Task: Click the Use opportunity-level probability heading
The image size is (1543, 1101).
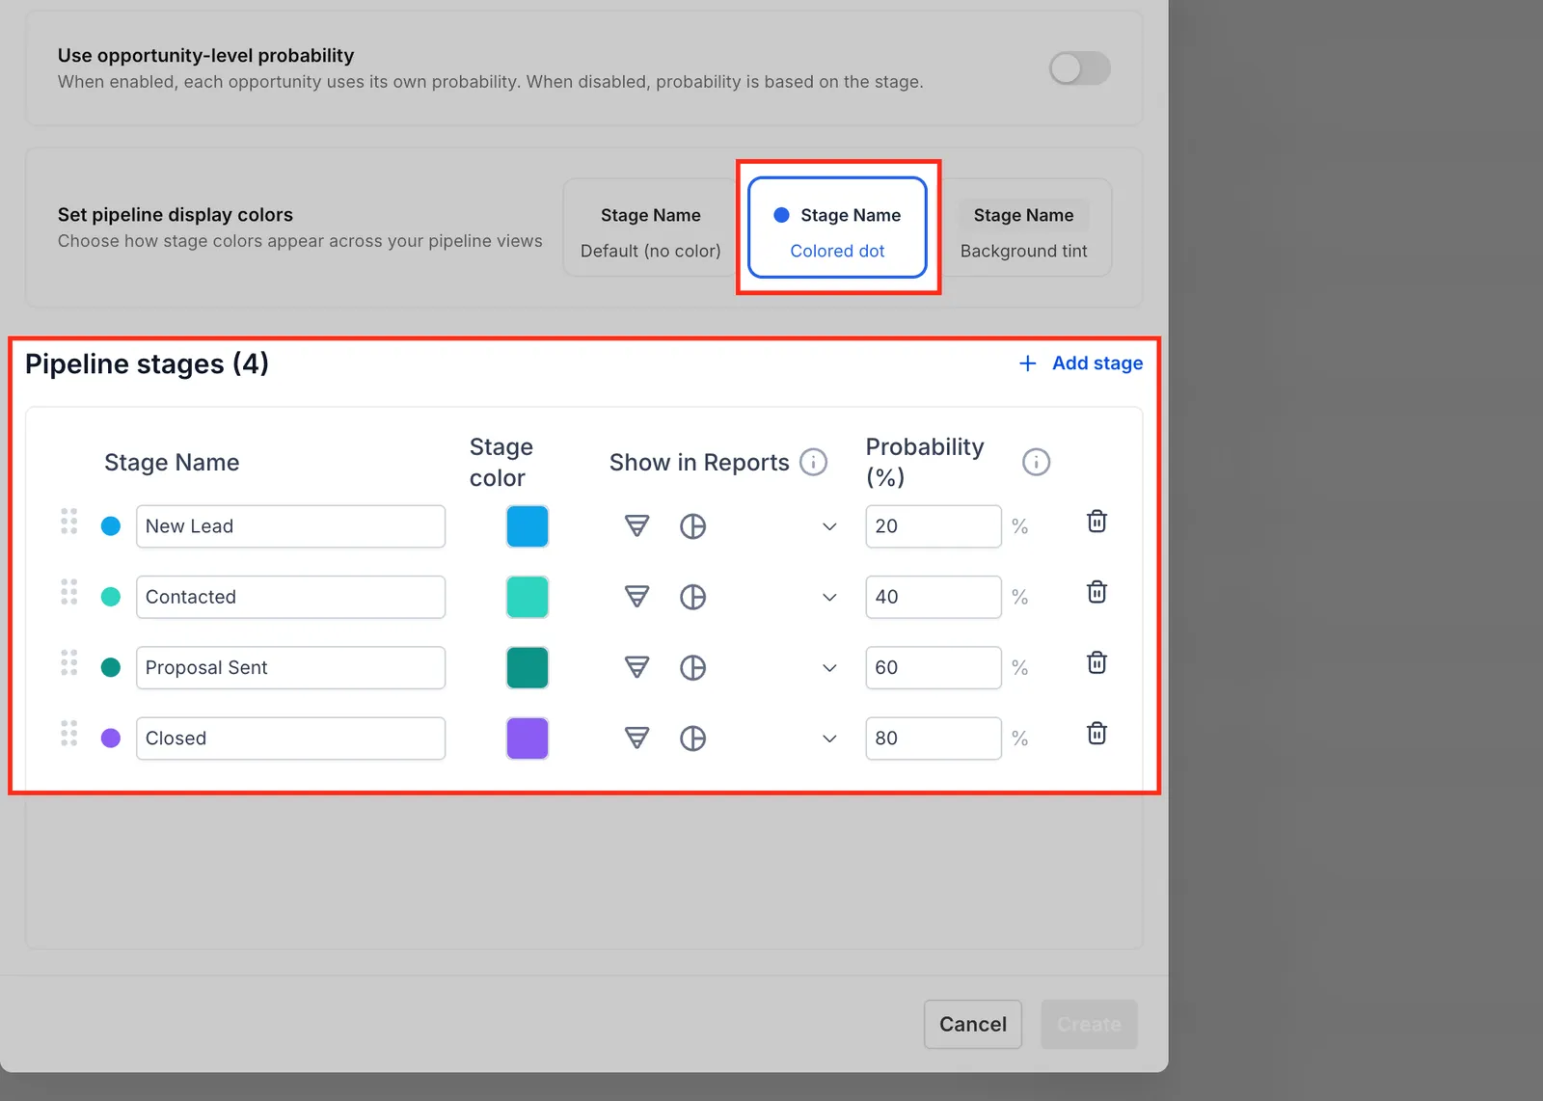Action: [x=205, y=56]
